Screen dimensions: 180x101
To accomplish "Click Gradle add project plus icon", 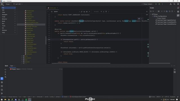I will click(153, 11).
